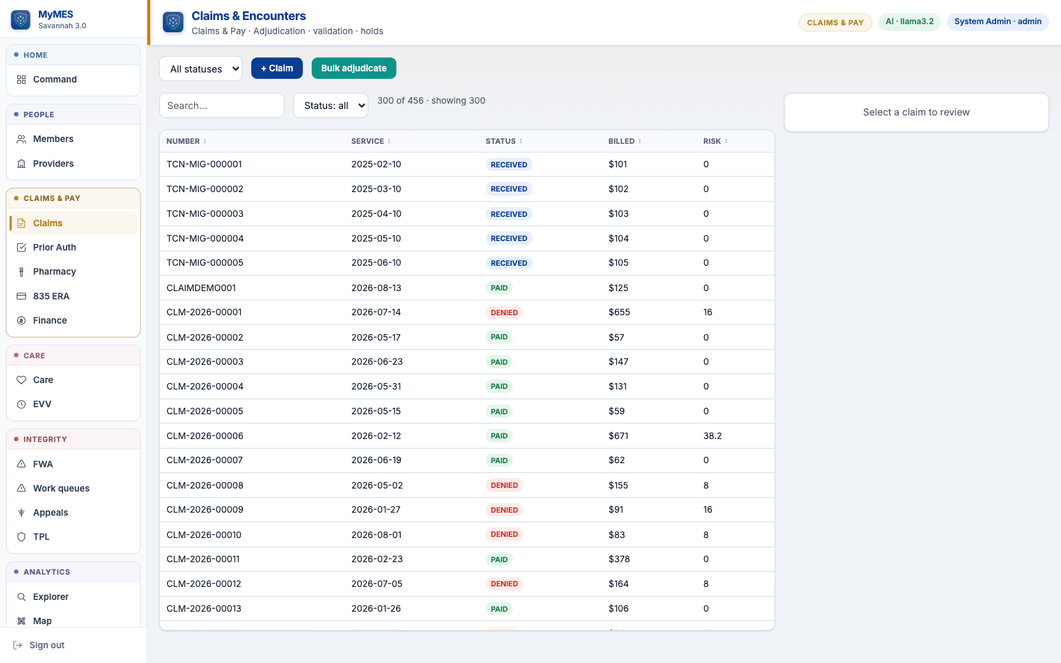Click the Pharmacy icon in sidebar
Viewport: 1061px width, 663px height.
click(x=21, y=272)
